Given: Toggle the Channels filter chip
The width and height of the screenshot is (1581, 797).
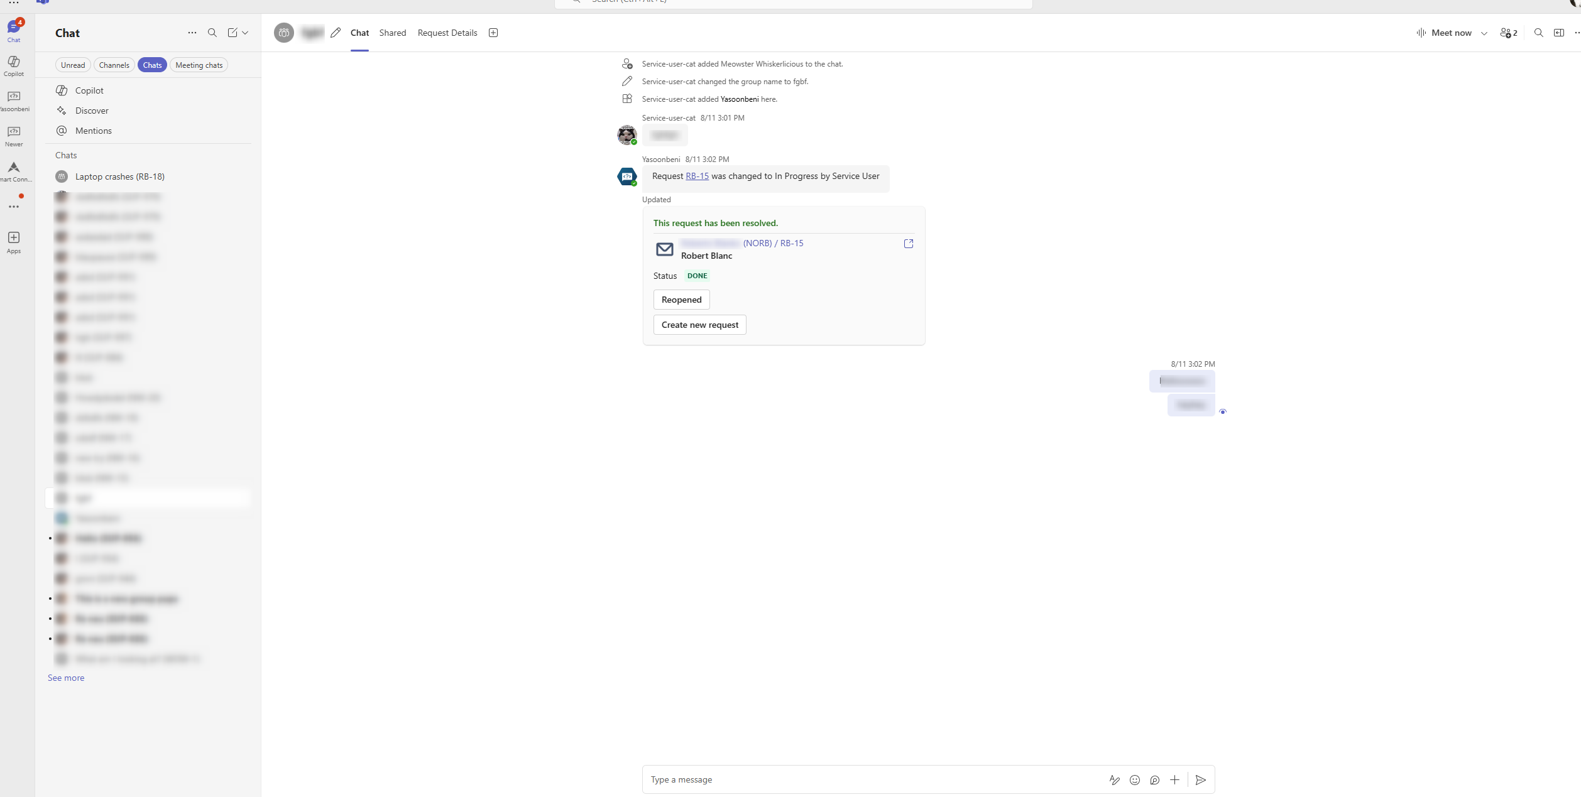Looking at the screenshot, I should point(114,65).
